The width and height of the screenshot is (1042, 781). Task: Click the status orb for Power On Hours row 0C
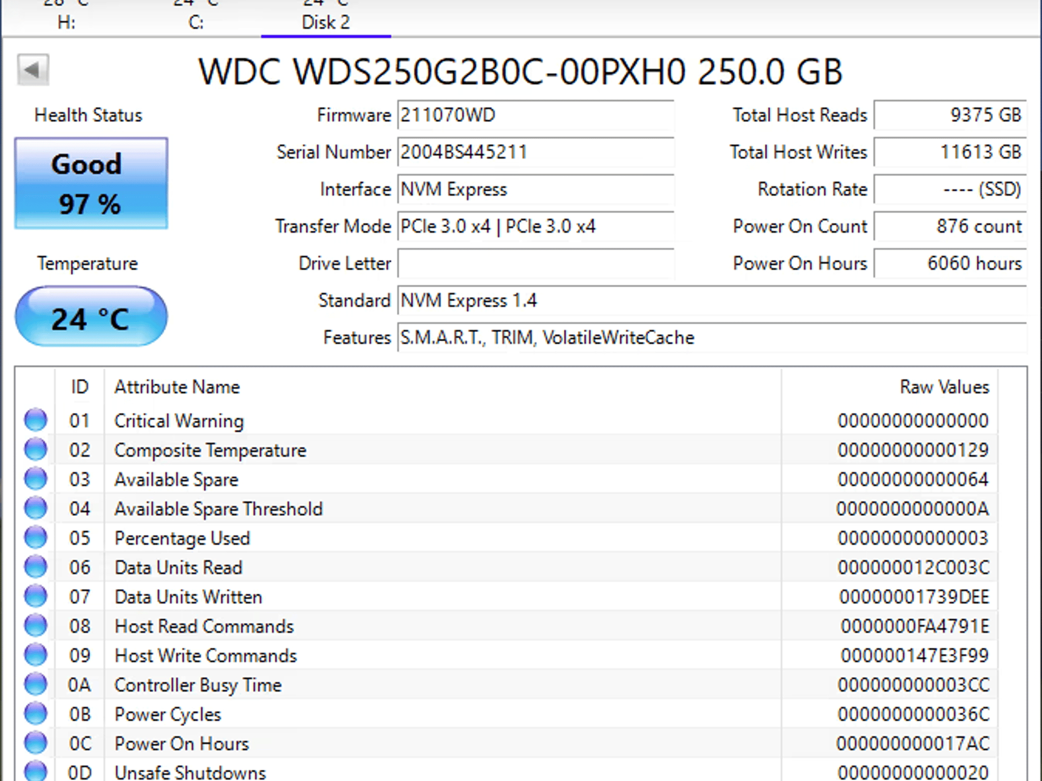[36, 743]
